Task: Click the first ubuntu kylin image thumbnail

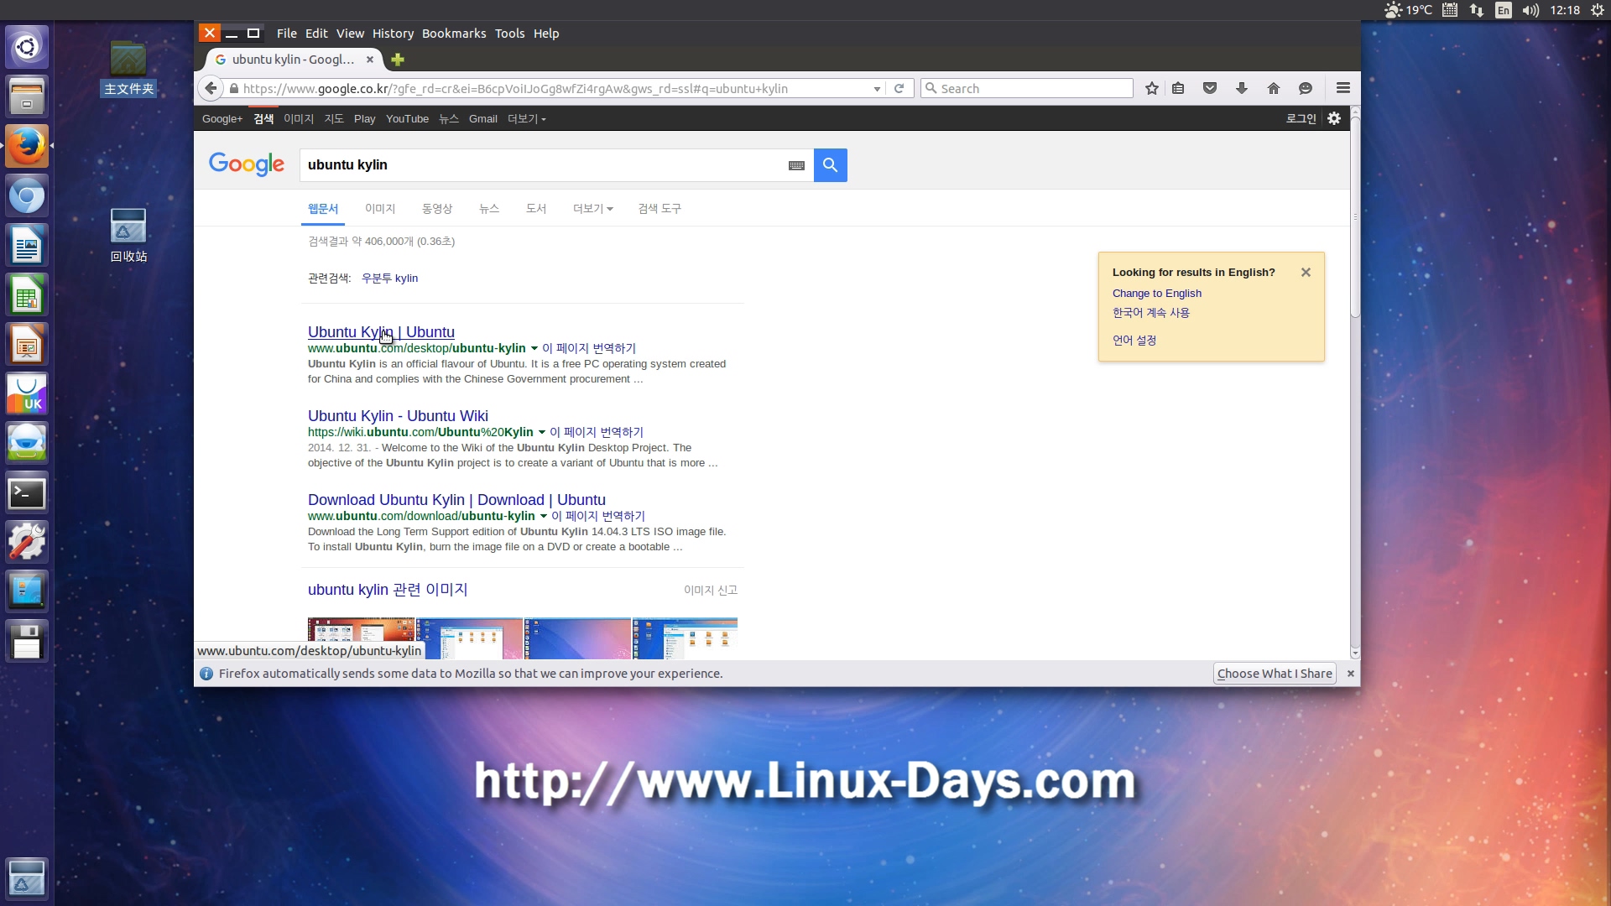Action: tap(361, 638)
